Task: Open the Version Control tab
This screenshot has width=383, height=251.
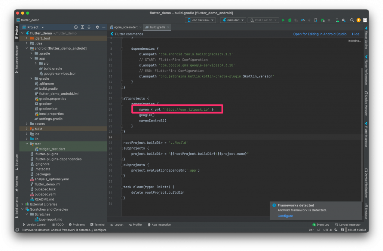Action: [x=34, y=224]
